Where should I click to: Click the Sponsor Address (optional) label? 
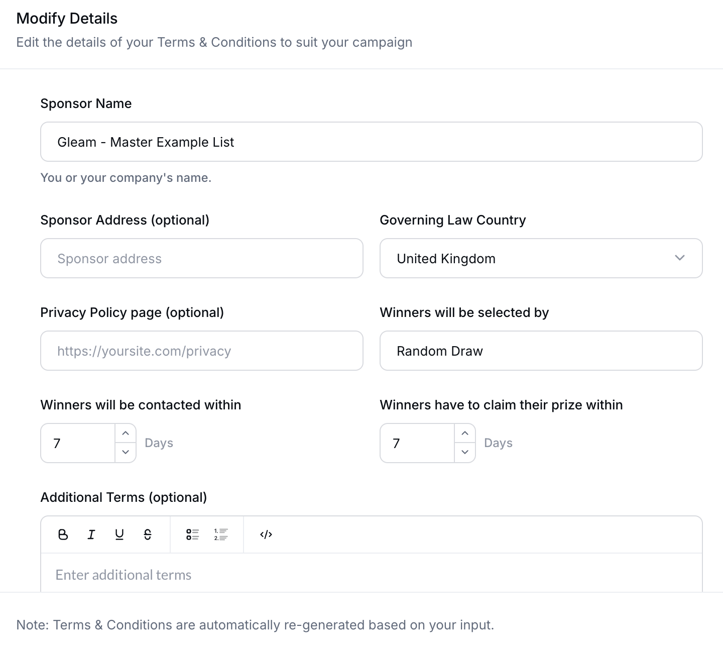[125, 220]
